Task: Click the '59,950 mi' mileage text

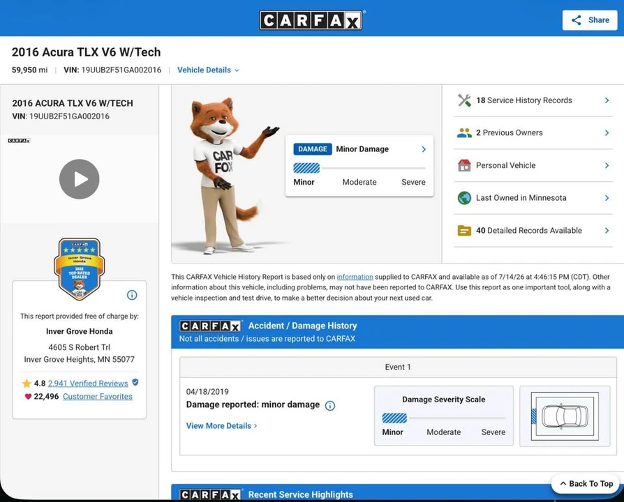Action: [x=29, y=70]
